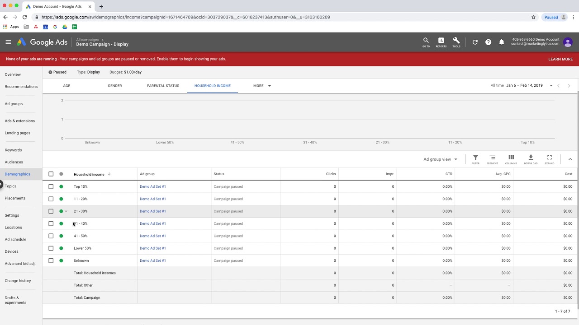Click the refresh icon in header

coord(475,42)
